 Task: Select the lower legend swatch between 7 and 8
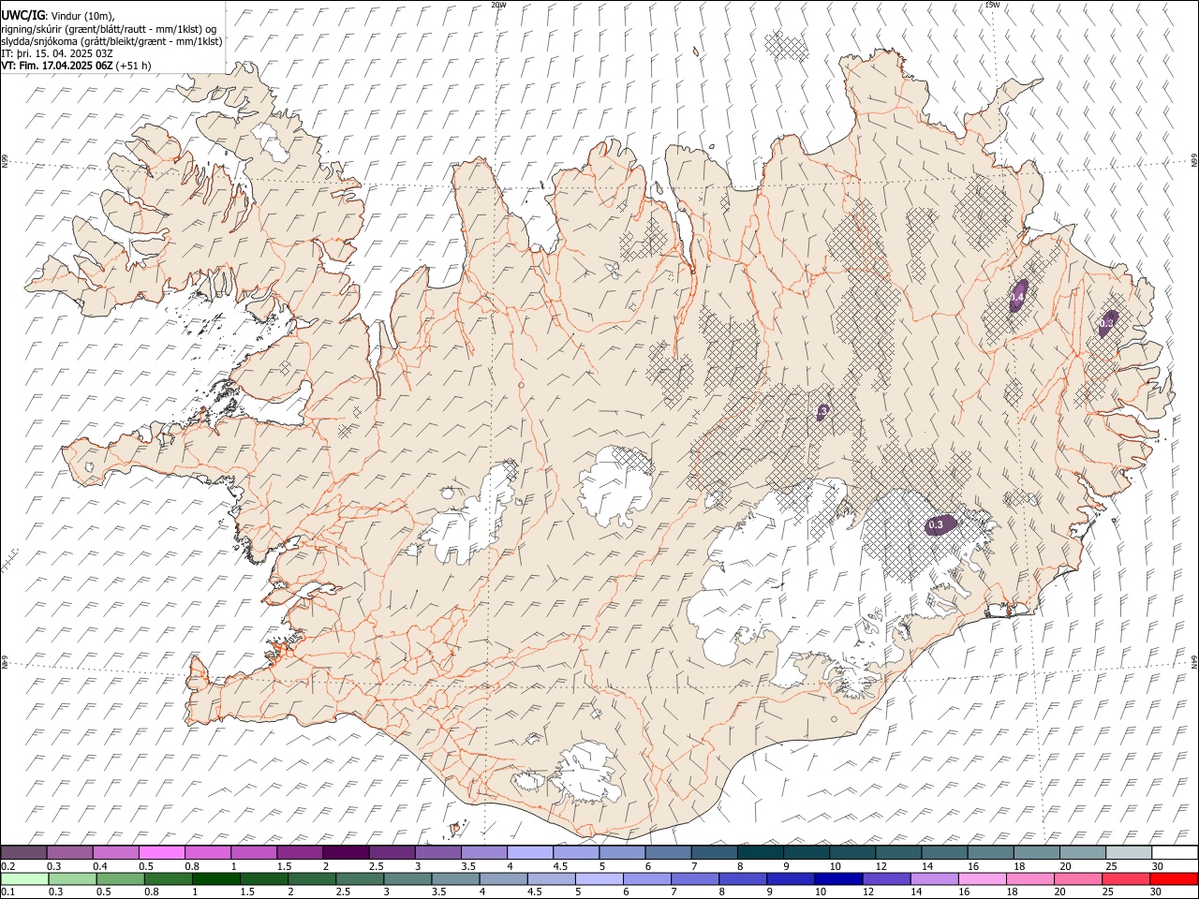coord(695,878)
